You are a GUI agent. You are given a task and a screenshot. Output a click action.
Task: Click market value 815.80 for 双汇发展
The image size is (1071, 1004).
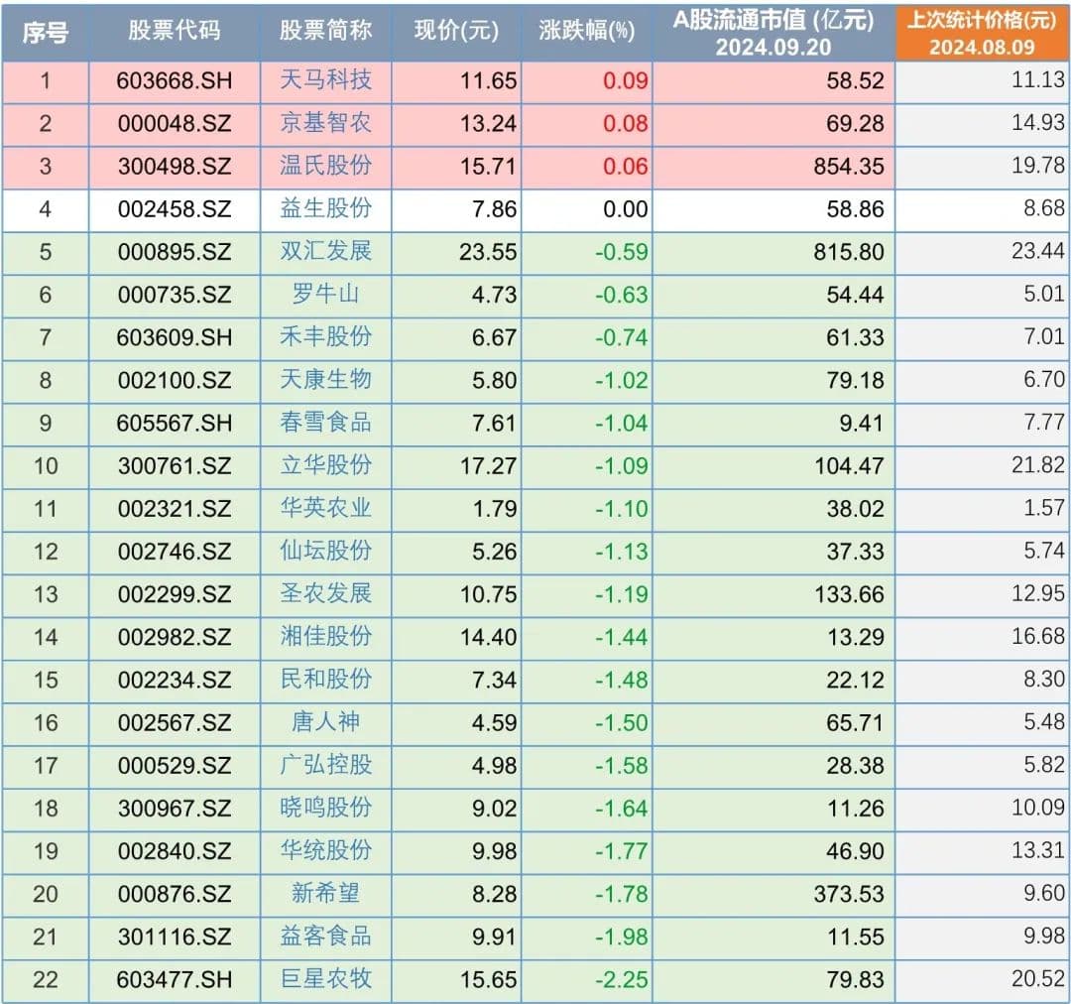click(x=848, y=252)
